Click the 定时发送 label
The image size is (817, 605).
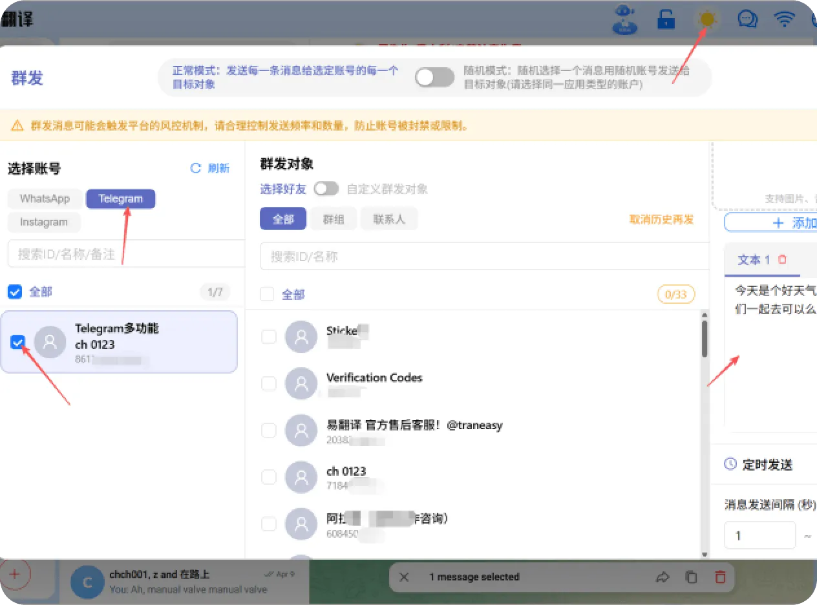pos(767,464)
